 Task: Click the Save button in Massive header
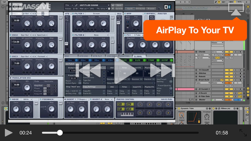(x=119, y=5)
